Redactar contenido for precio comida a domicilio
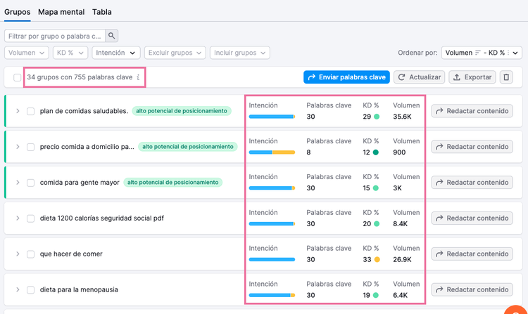The height and width of the screenshot is (314, 528). point(472,147)
